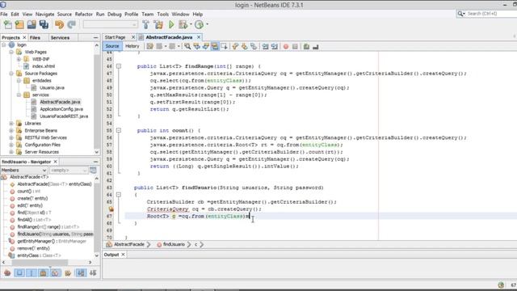
Task: Click the Find Selection magnifier in editor toolbar
Action: (x=187, y=47)
